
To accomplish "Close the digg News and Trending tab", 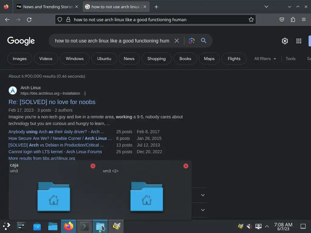I will coord(77,7).
